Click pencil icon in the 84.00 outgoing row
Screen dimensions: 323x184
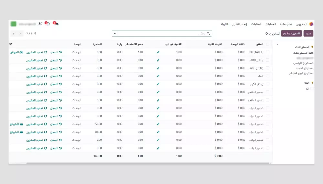(x=158, y=132)
